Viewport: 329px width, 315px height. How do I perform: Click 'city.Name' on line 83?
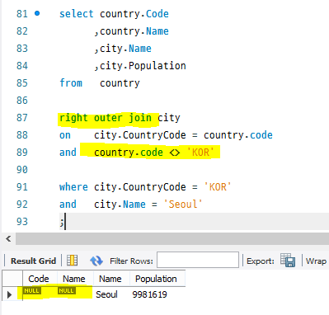(x=125, y=49)
